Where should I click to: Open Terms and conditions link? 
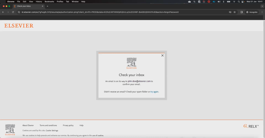(x=48, y=125)
